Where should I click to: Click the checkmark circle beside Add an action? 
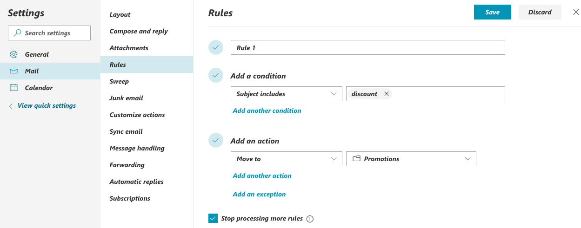tap(216, 140)
